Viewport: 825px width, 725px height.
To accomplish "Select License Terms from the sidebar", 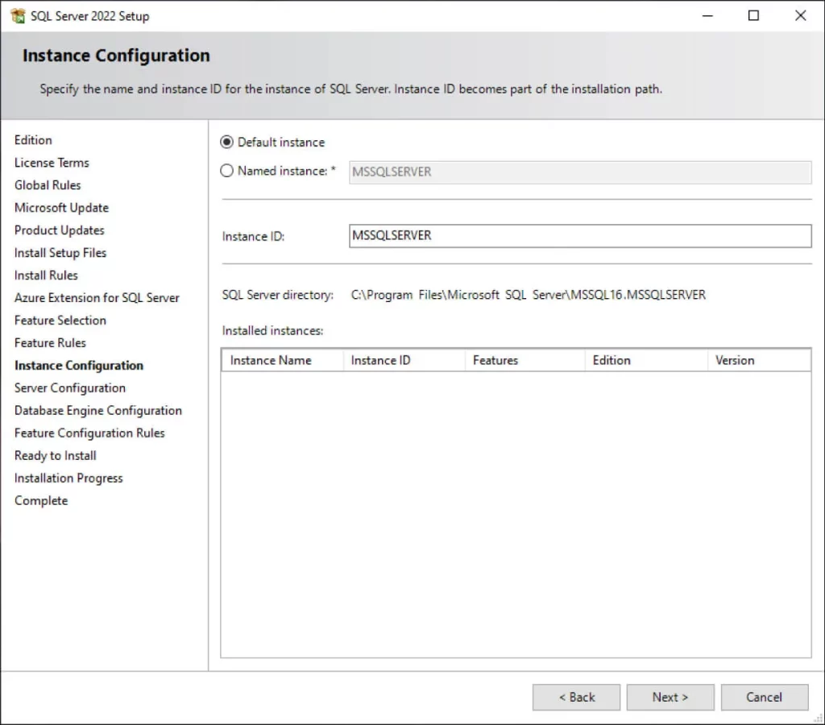I will point(52,162).
